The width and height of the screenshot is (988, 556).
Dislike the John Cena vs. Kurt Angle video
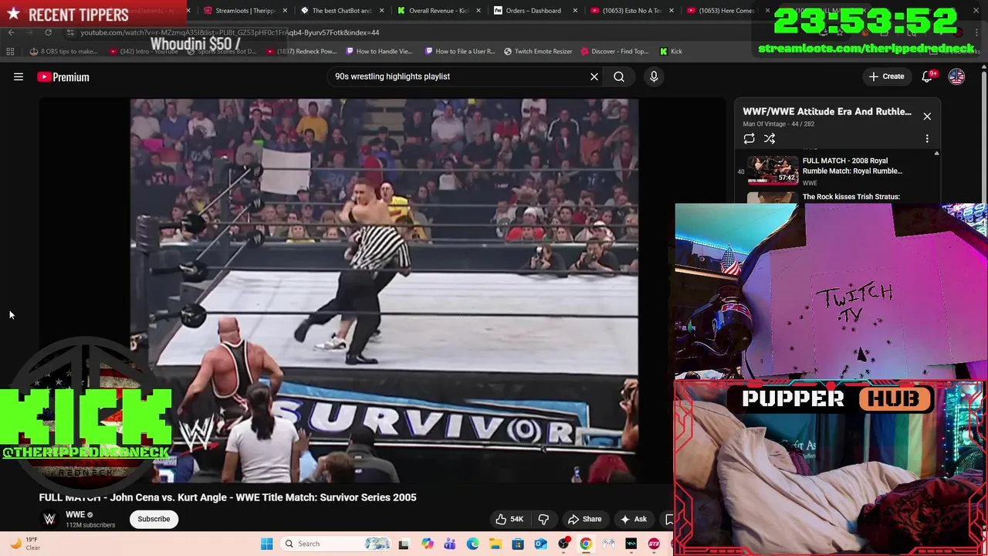(543, 519)
